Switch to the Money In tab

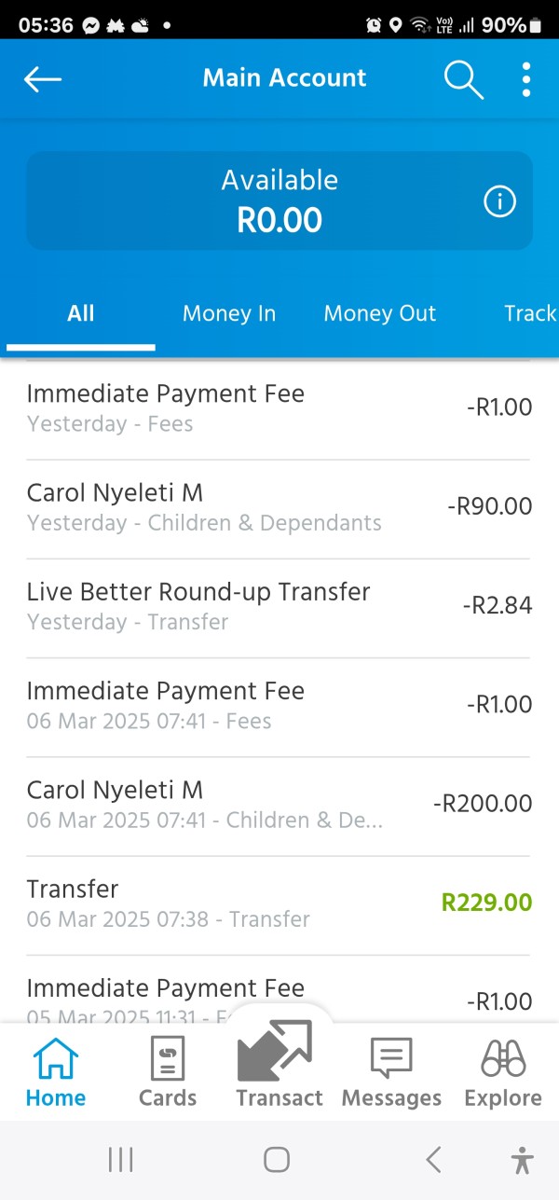[x=229, y=313]
